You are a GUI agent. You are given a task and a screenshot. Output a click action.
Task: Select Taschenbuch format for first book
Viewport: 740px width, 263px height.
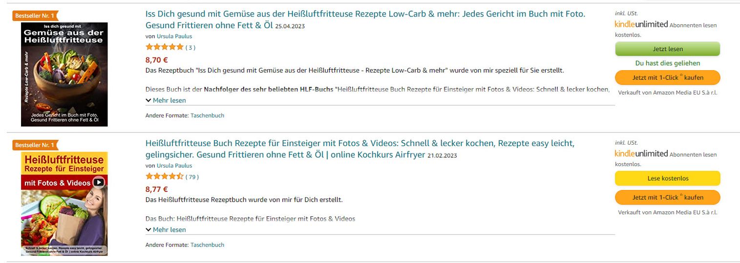pos(207,115)
